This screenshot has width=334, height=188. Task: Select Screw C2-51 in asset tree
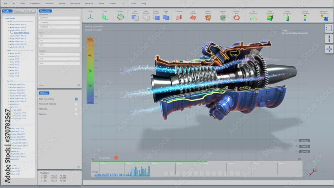(x=15, y=171)
